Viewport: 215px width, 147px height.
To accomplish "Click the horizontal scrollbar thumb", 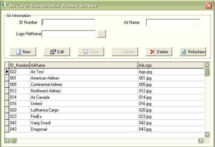I will (14, 140).
